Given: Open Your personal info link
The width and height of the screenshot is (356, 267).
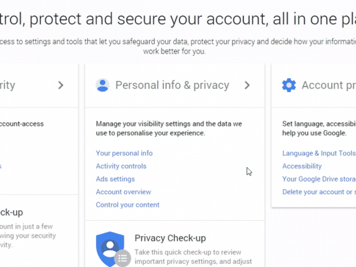Looking at the screenshot, I should tap(124, 153).
